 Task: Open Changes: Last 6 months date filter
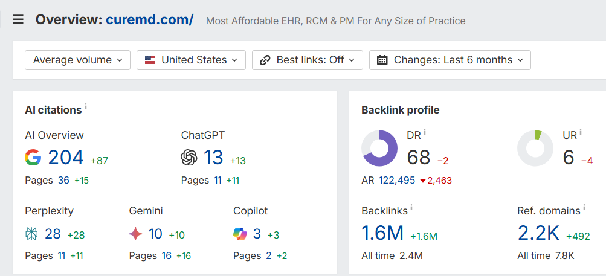click(x=450, y=60)
